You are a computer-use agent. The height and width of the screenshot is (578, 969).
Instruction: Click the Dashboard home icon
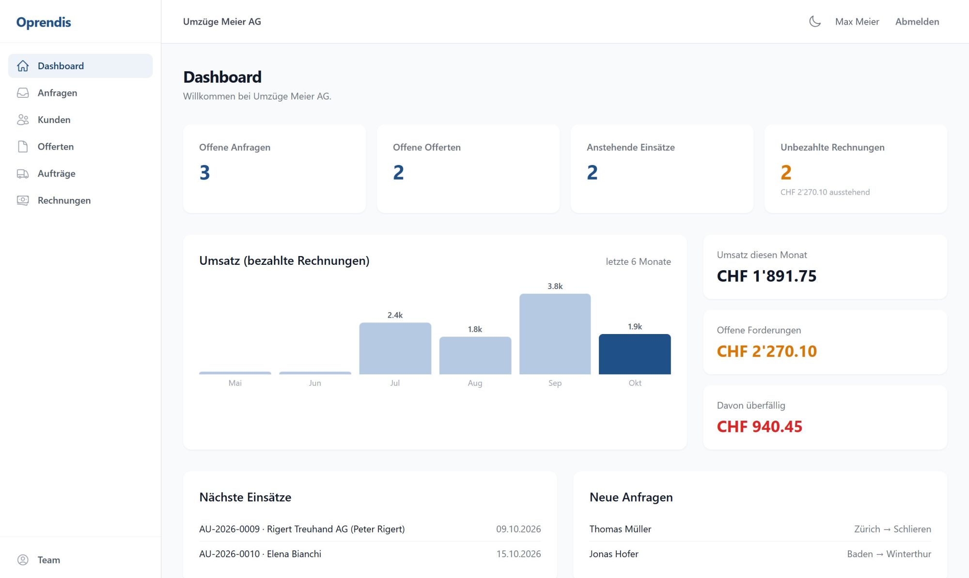pos(23,66)
